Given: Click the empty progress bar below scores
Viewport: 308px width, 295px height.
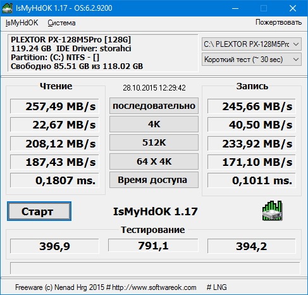Looking at the screenshot, I should click(x=155, y=268).
